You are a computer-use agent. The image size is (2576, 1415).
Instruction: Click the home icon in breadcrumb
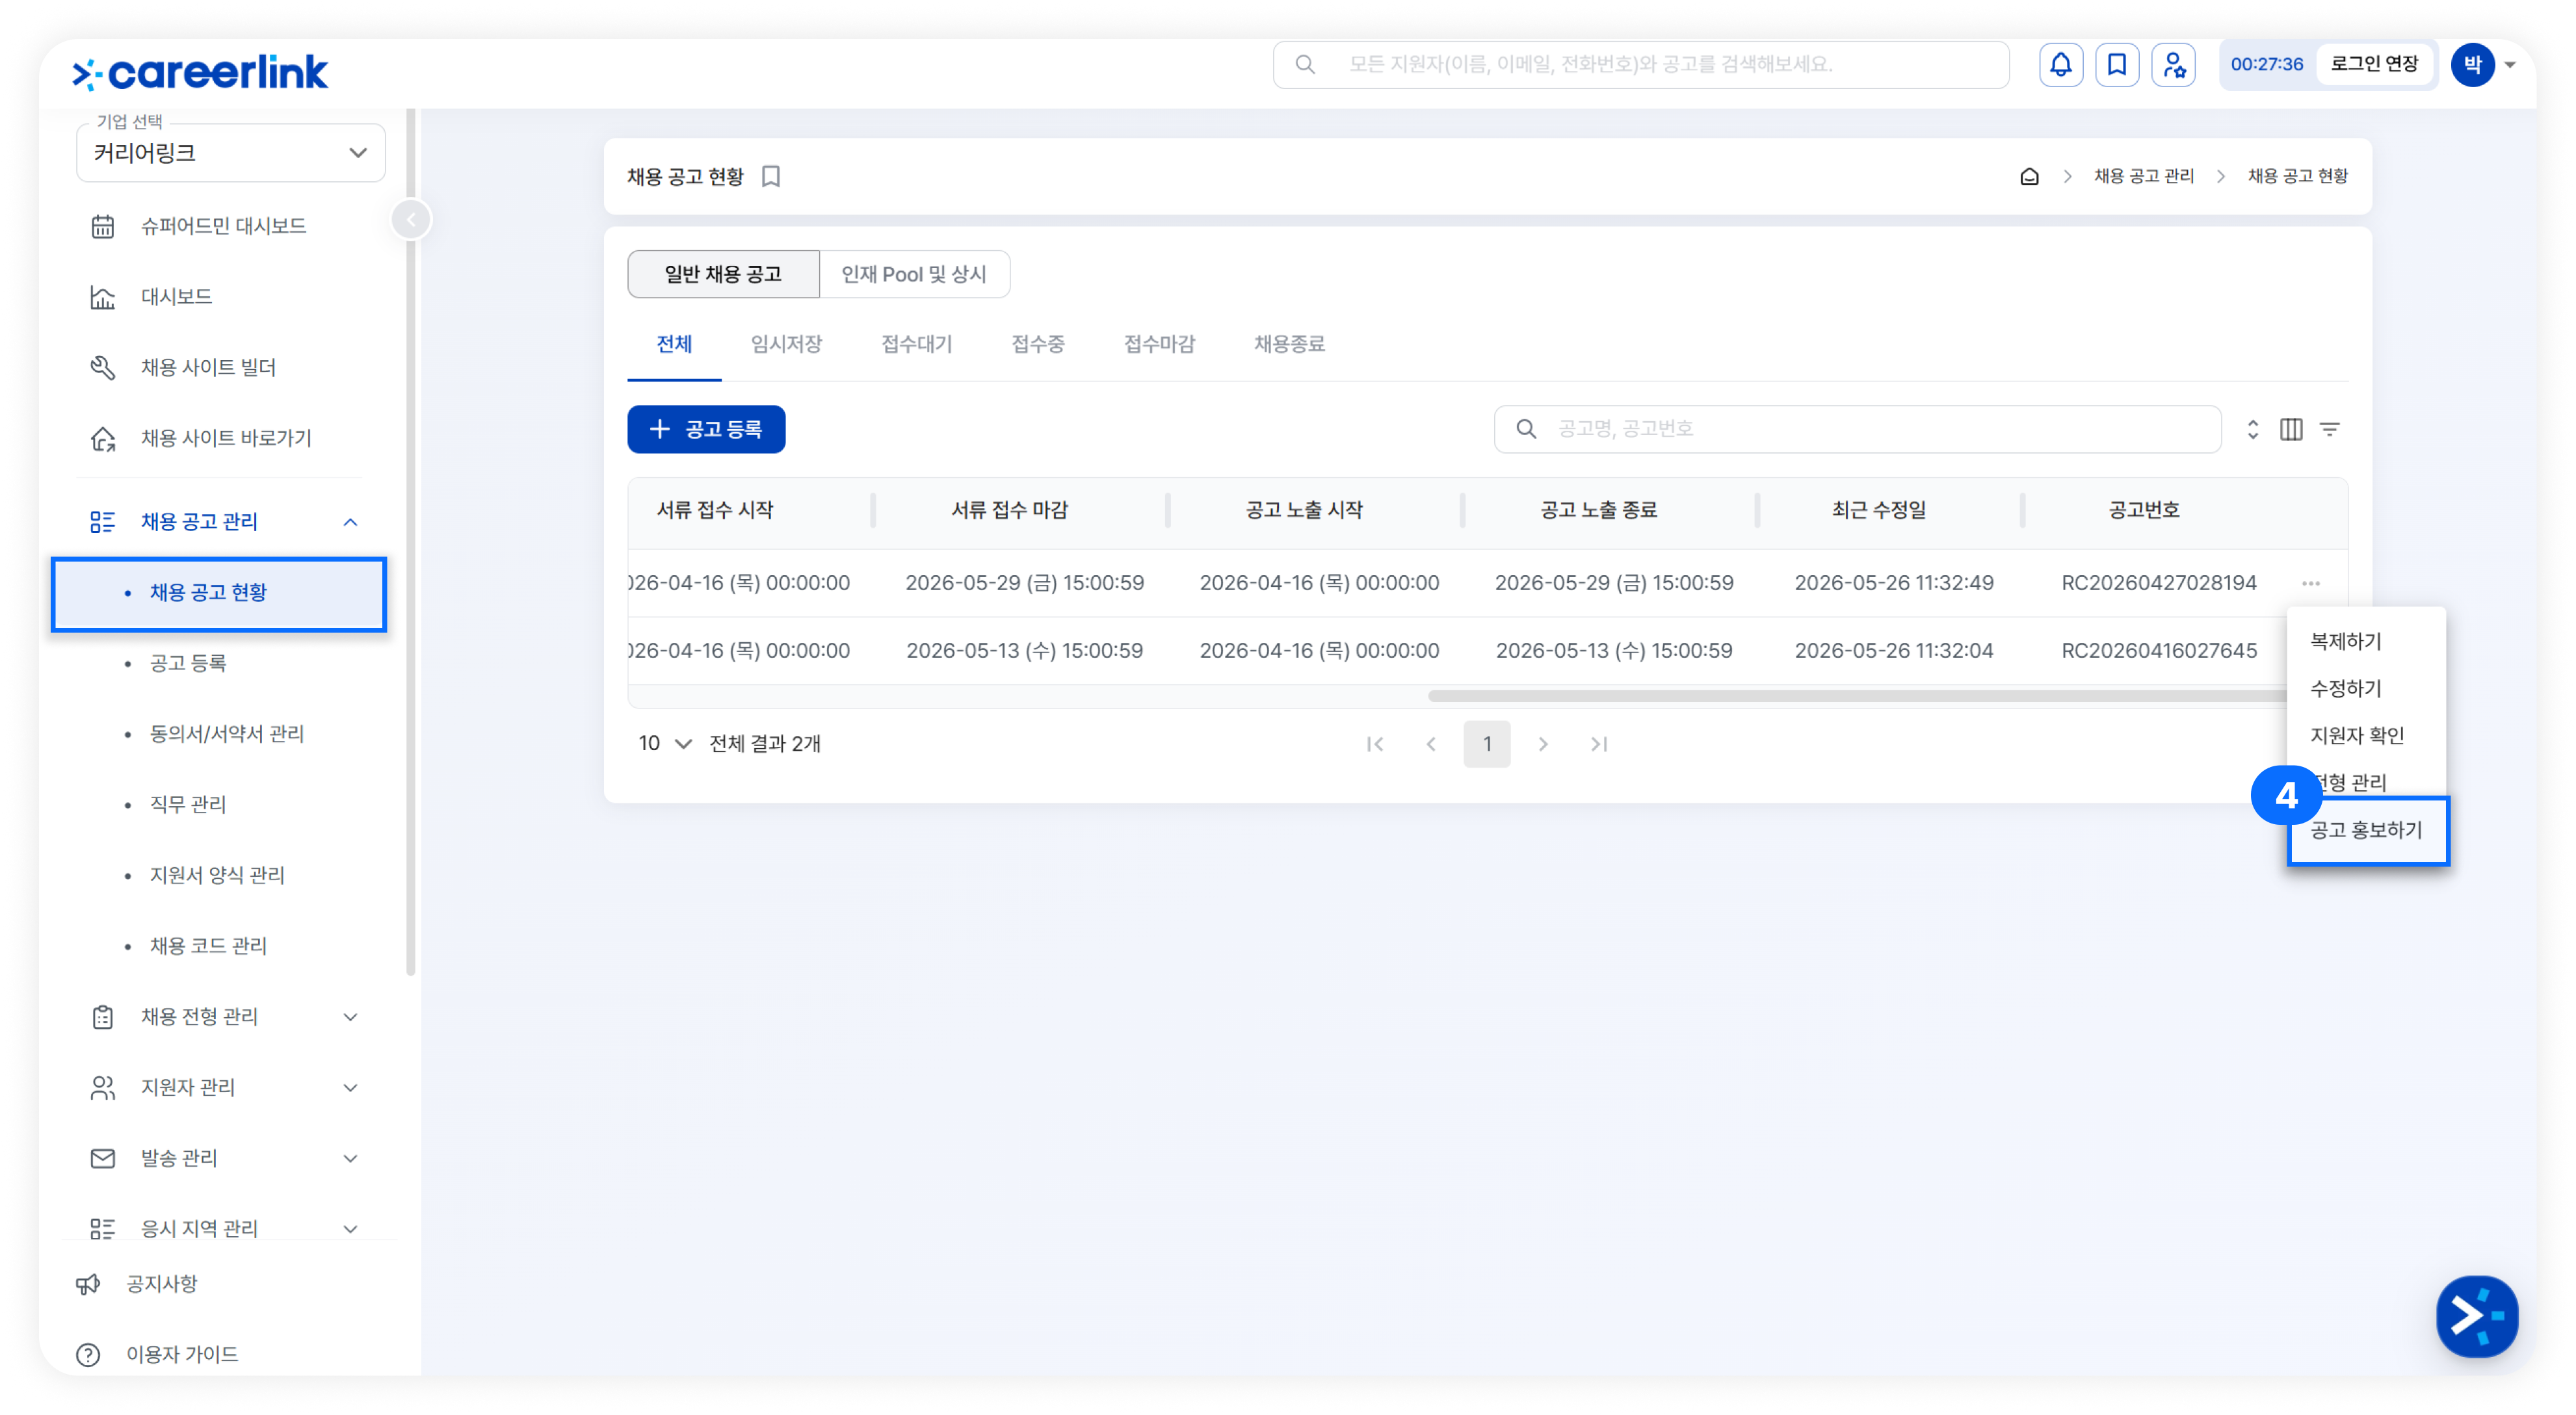click(x=2028, y=176)
